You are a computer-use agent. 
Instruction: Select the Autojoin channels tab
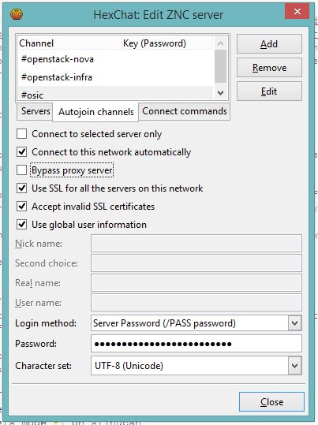click(x=96, y=112)
